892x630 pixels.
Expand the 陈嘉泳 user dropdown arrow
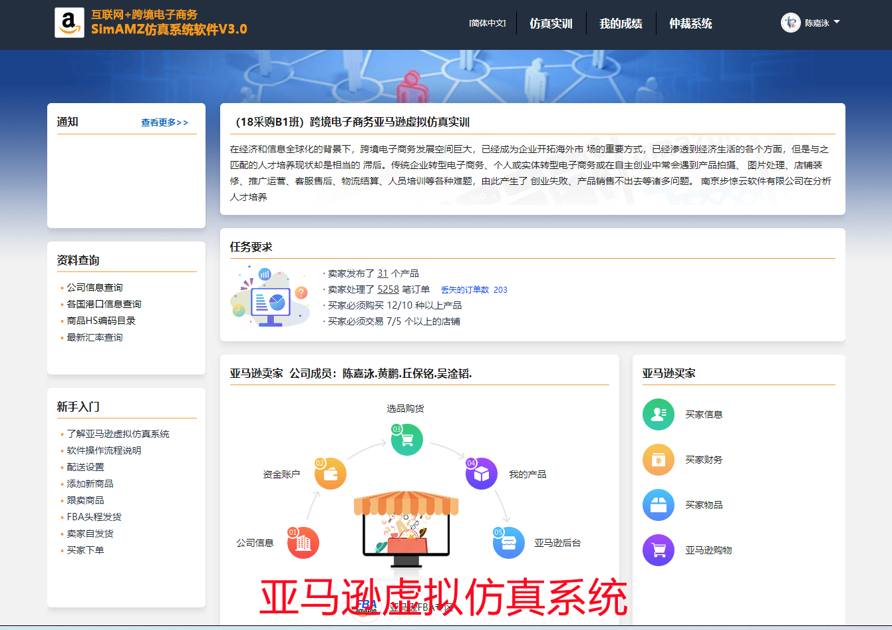[837, 22]
